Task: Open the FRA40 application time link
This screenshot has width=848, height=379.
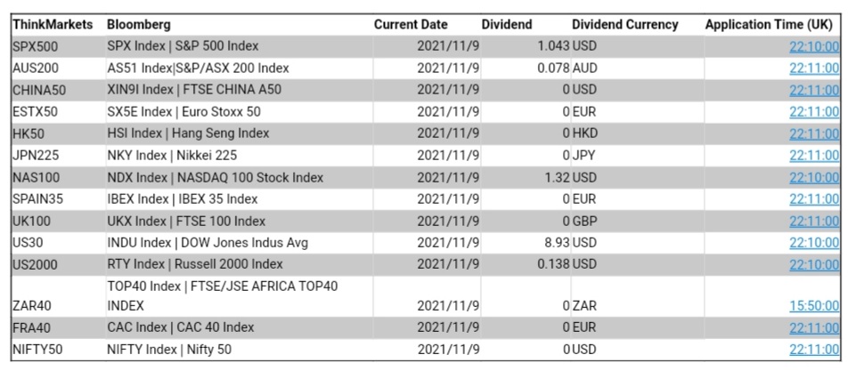Action: 813,327
